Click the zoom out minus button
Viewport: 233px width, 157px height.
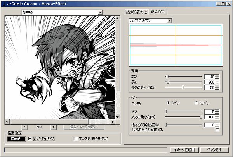pyautogui.click(x=24, y=127)
